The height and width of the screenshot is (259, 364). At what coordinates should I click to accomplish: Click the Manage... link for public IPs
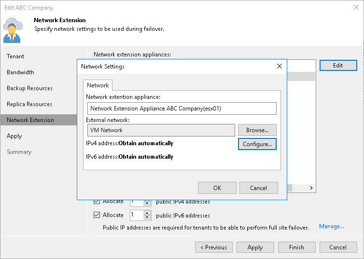(331, 226)
